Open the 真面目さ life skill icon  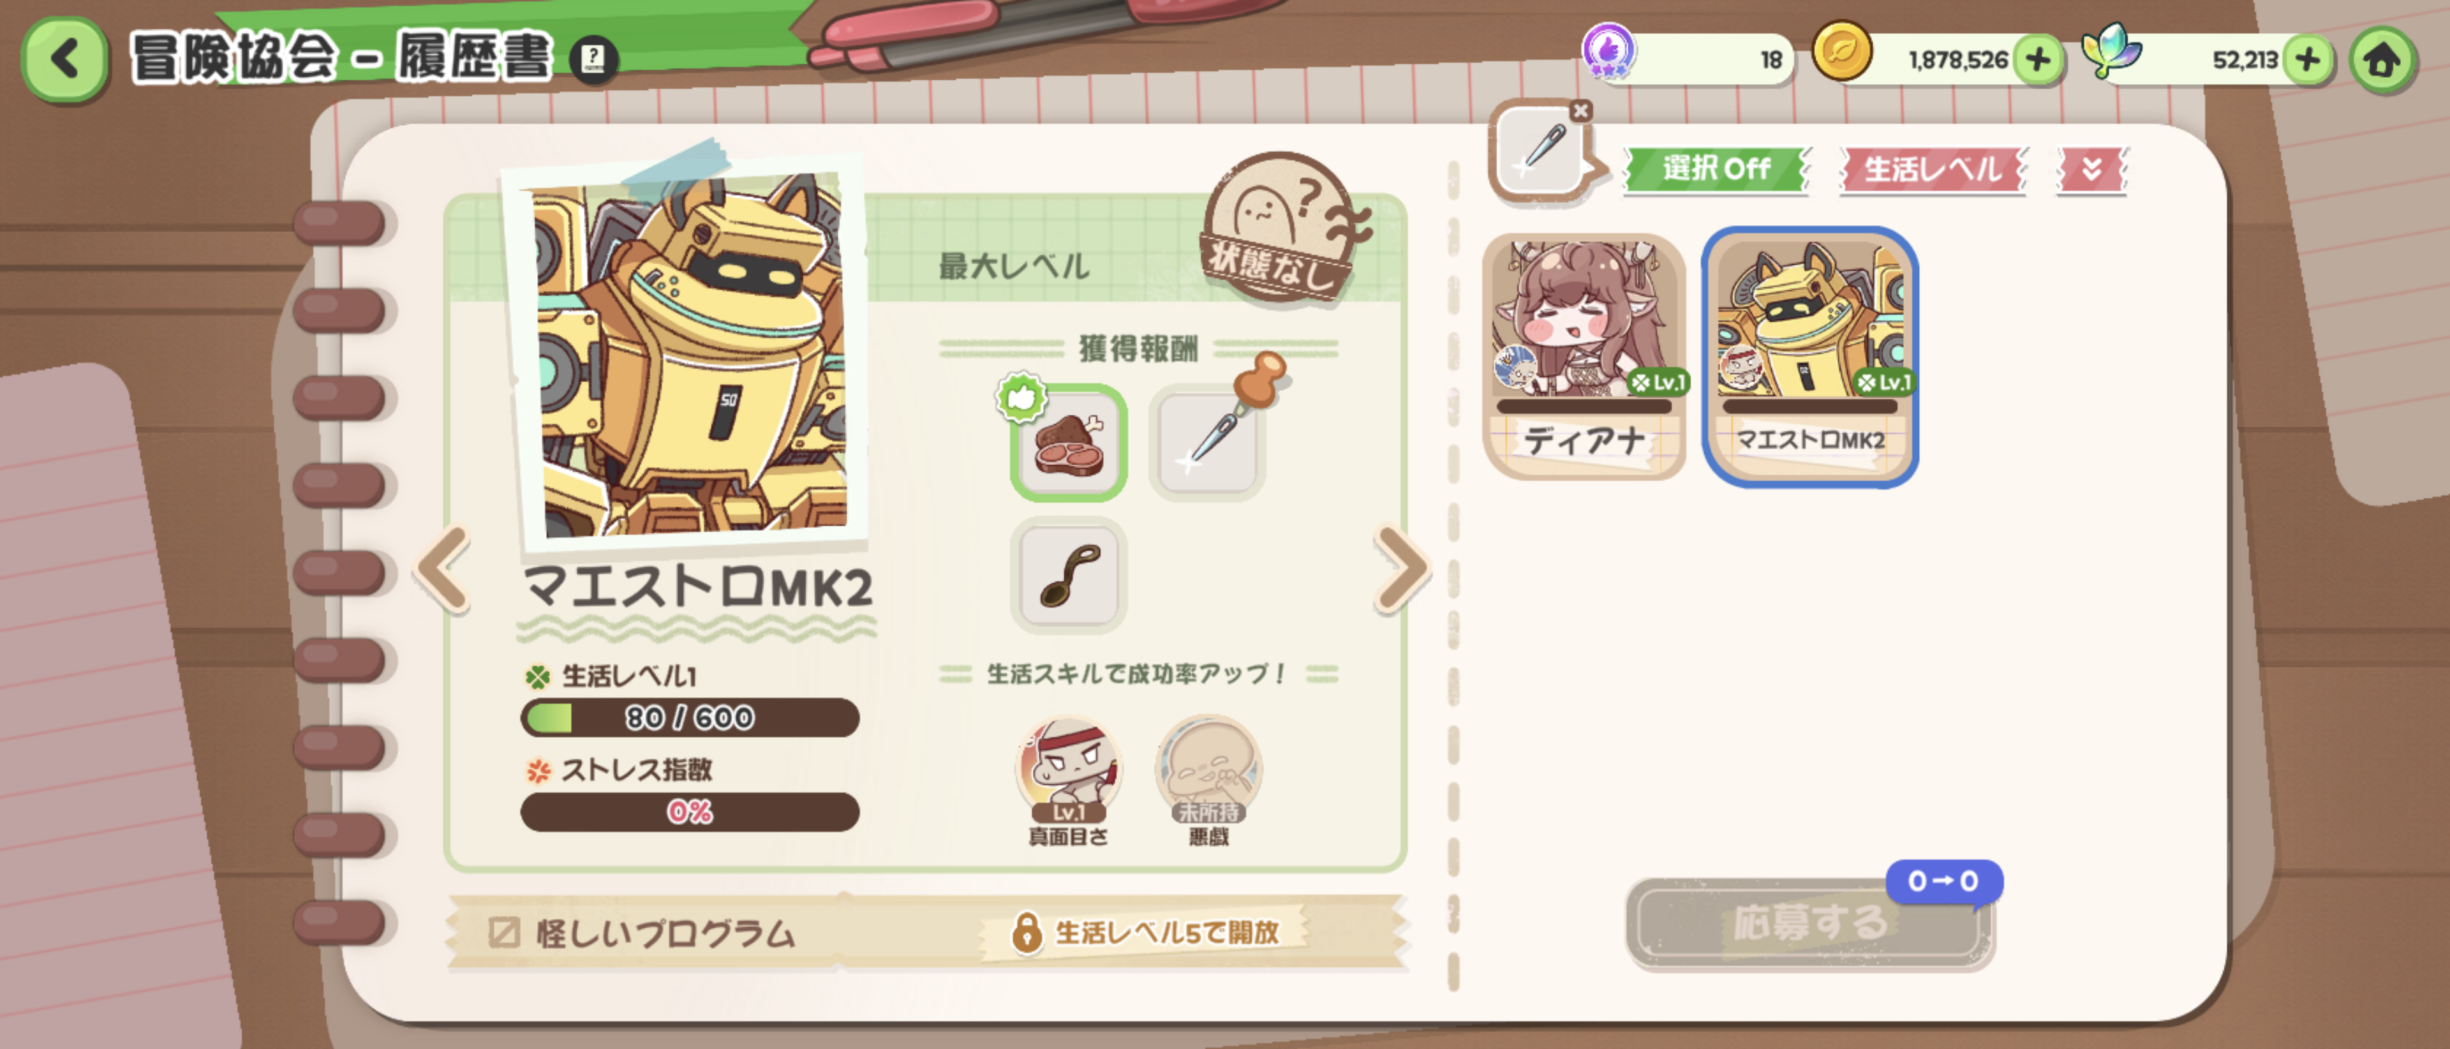coord(1068,770)
